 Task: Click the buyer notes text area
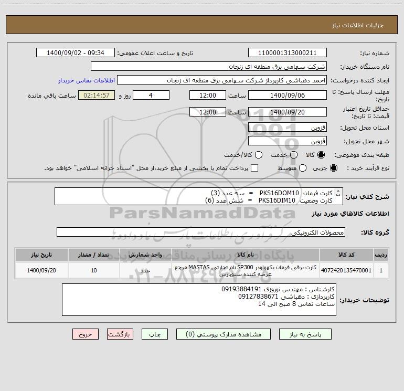199,300
